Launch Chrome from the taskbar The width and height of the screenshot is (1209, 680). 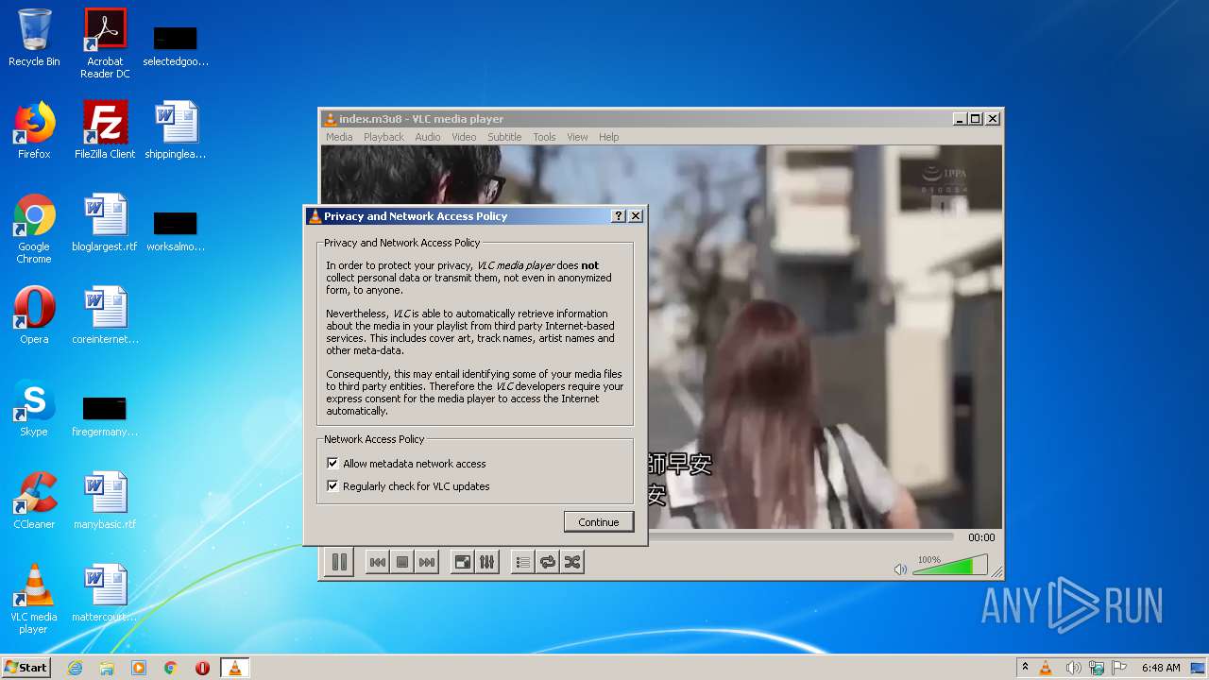click(171, 668)
